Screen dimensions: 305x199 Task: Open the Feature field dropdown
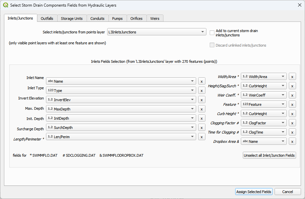click(x=264, y=104)
